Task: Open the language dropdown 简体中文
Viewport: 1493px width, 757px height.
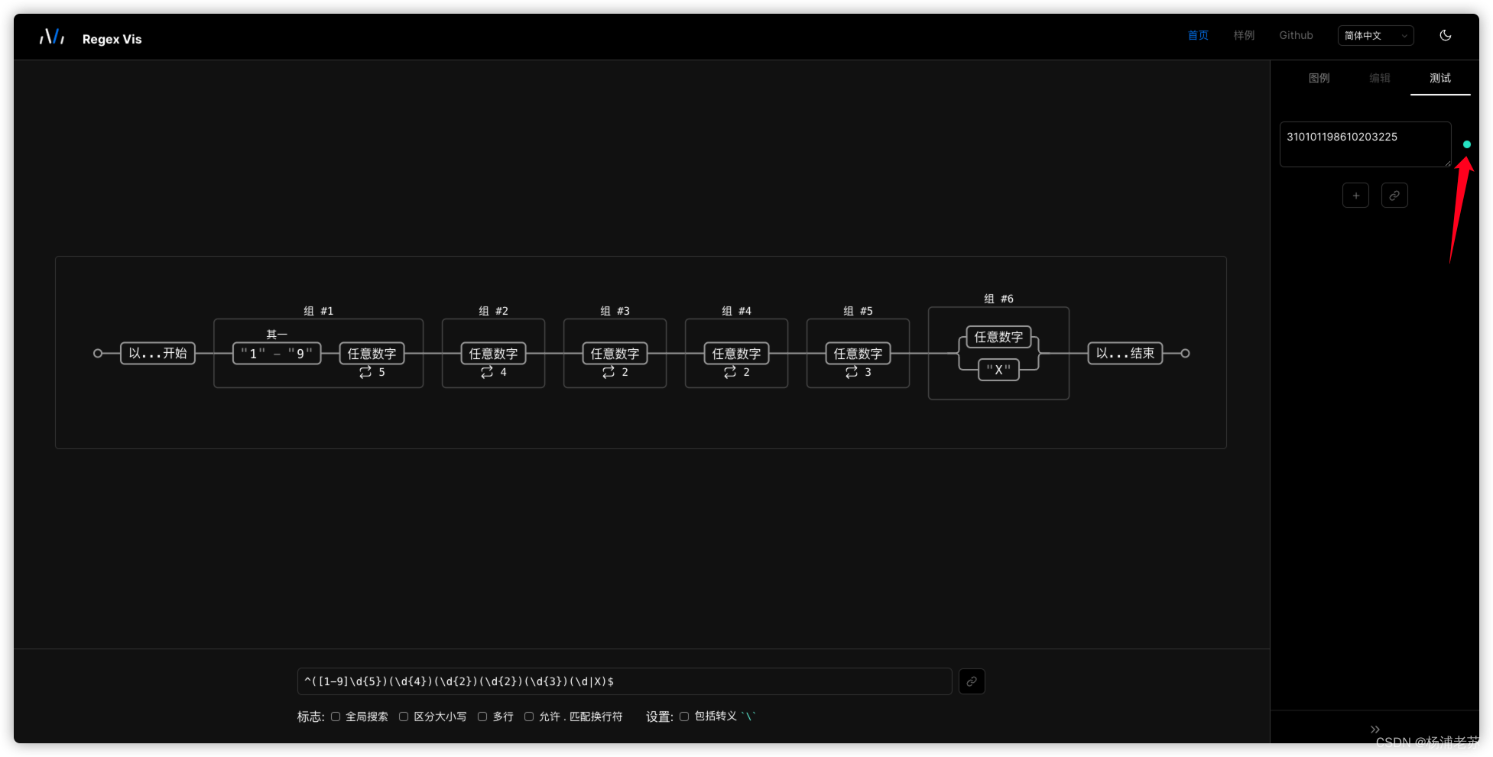Action: 1375,36
